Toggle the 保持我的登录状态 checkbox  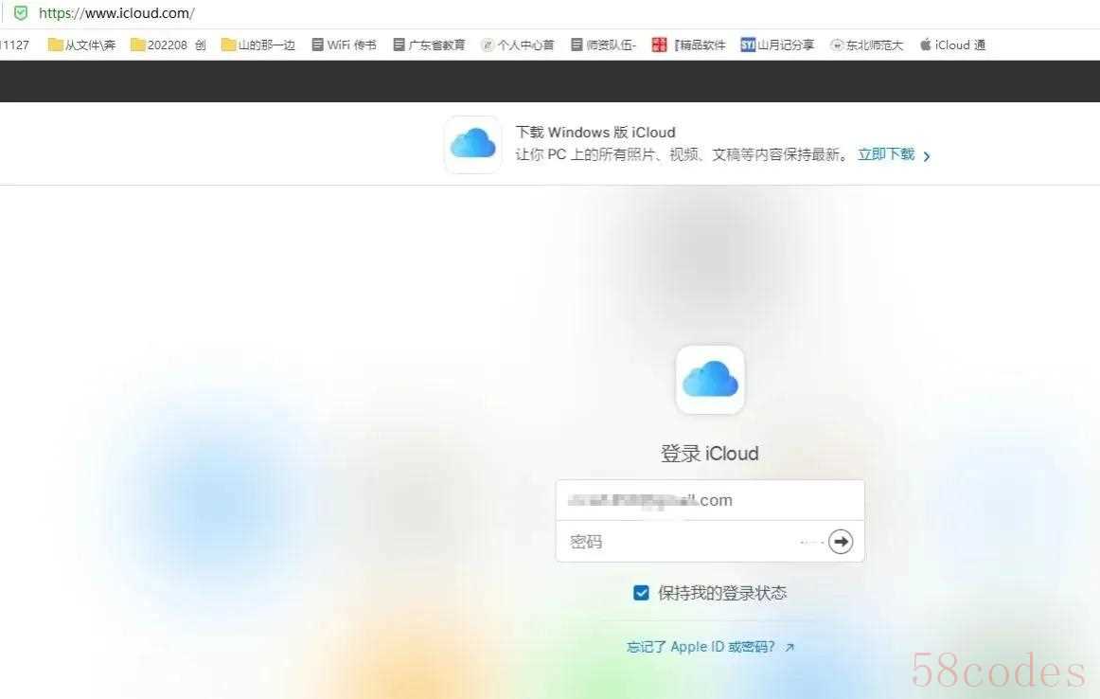click(641, 593)
